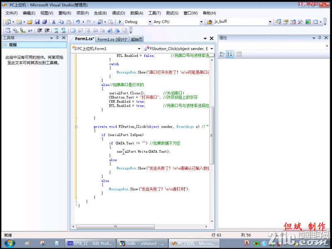Viewport: 332px width, 249px height.
Task: Open the 调试(D) menu
Action: 119,13
